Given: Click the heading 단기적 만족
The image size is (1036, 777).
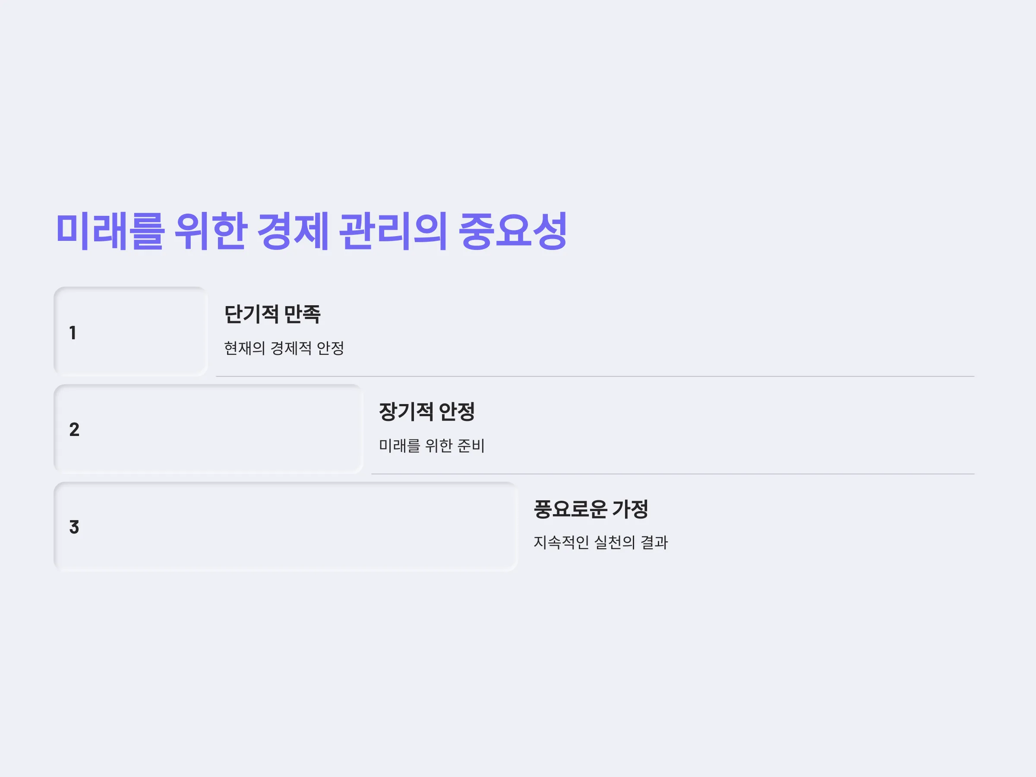Looking at the screenshot, I should pyautogui.click(x=272, y=314).
